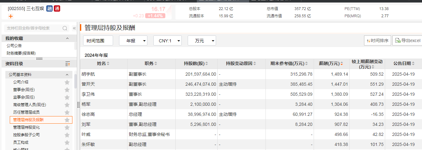
Task: Click the 通 stock connect badge
Action: pos(57,8)
